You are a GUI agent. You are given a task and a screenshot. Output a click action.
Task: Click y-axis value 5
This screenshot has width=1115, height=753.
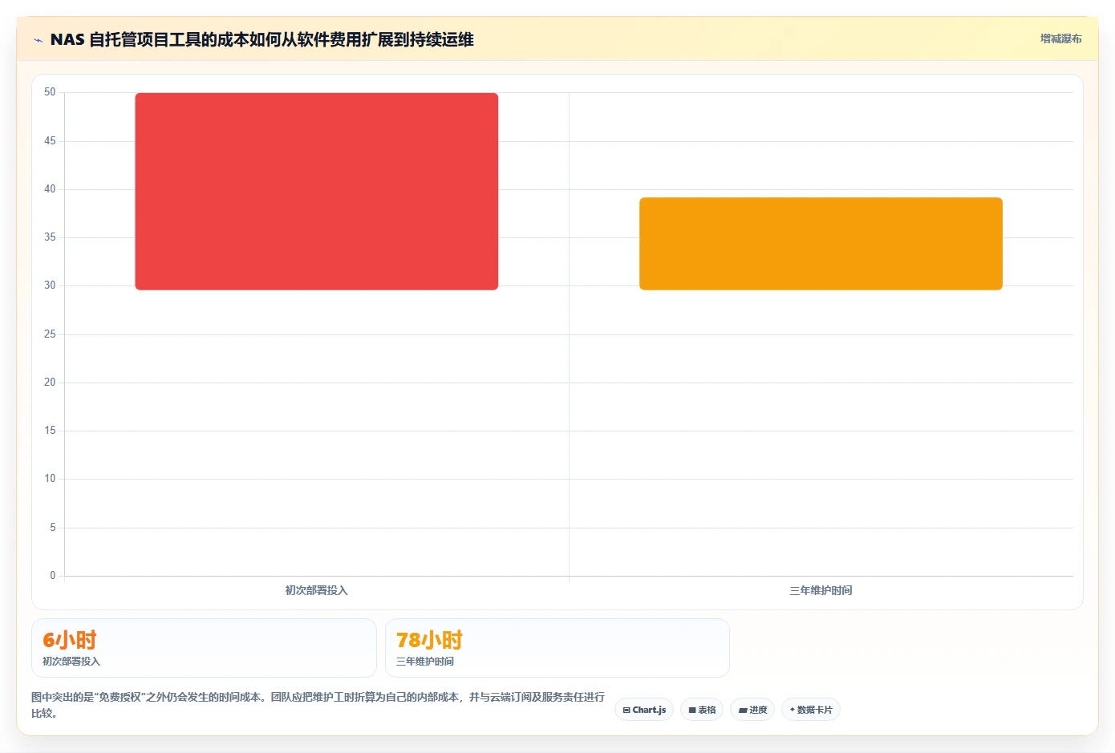tap(53, 527)
